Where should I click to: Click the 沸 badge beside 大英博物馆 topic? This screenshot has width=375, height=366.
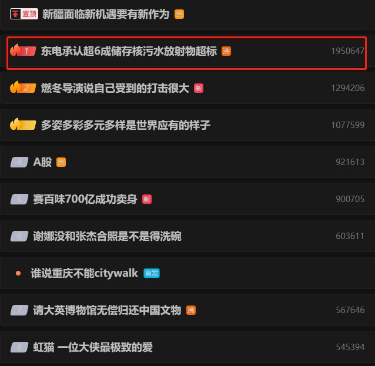(191, 310)
